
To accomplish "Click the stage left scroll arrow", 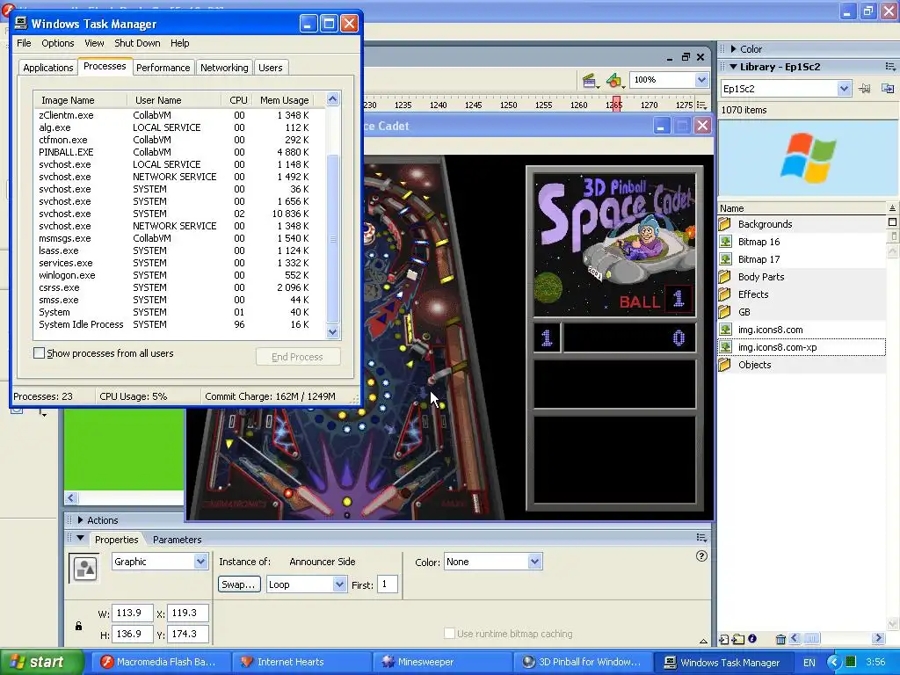I will click(x=71, y=497).
